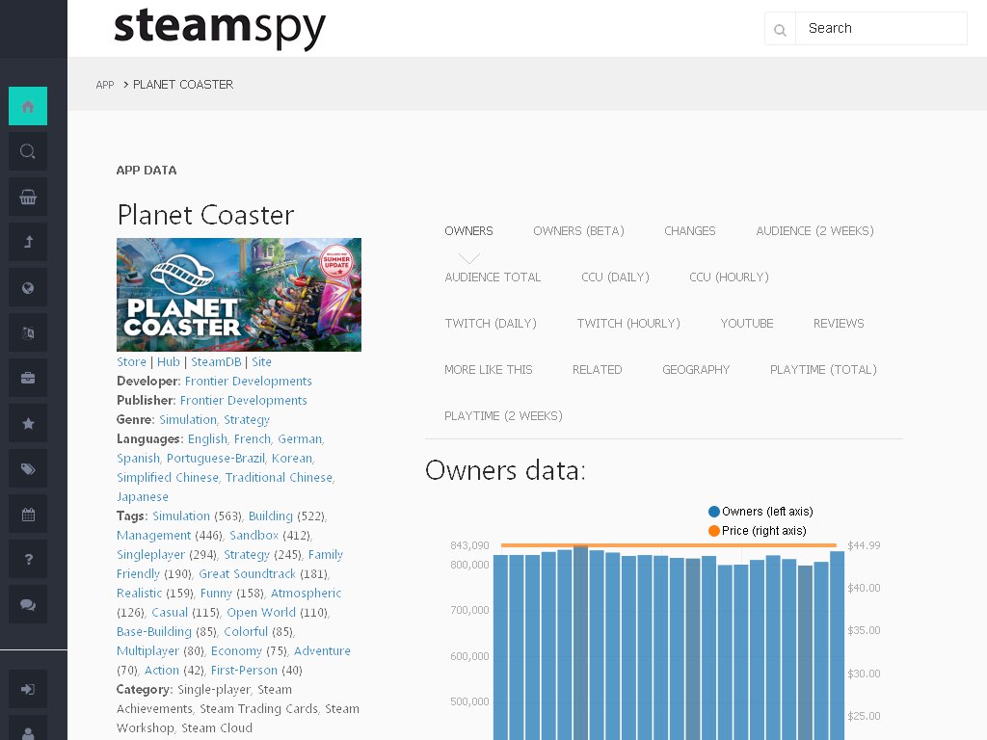Click the upward arrow sidebar icon
This screenshot has width=987, height=740.
pyautogui.click(x=28, y=242)
